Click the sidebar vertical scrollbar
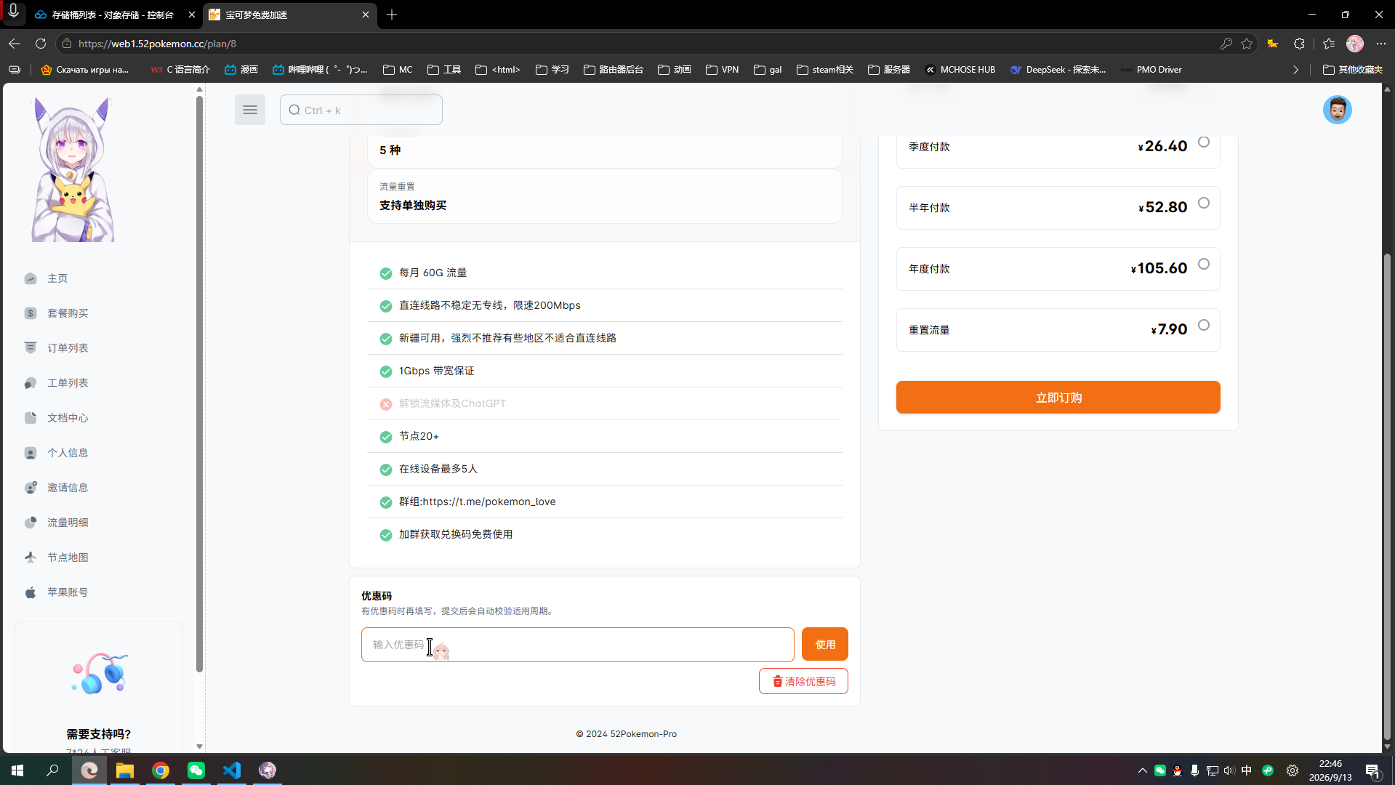The image size is (1395, 785). pyautogui.click(x=199, y=384)
